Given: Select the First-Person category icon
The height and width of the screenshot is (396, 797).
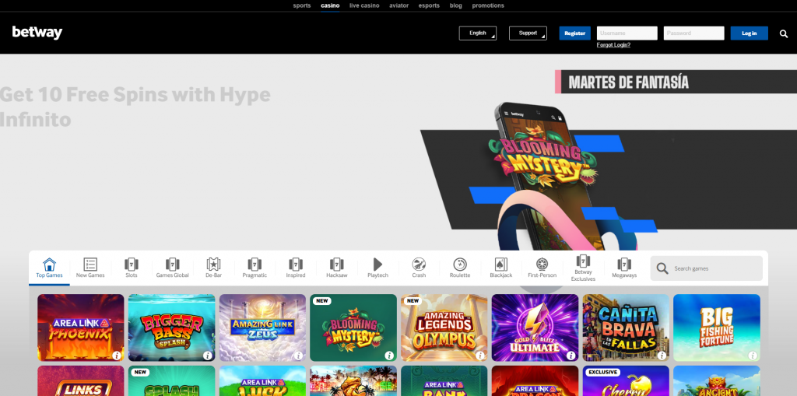Looking at the screenshot, I should coord(542,265).
